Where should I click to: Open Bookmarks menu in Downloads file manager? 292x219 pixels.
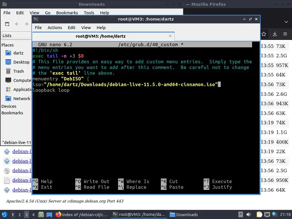point(67,13)
